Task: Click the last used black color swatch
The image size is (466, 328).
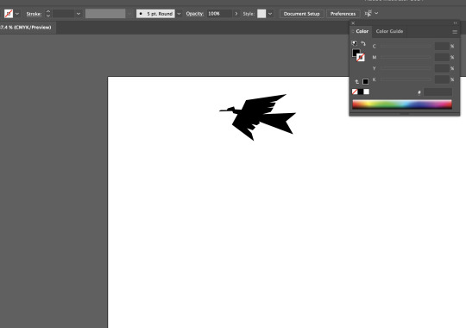Action: (x=366, y=81)
